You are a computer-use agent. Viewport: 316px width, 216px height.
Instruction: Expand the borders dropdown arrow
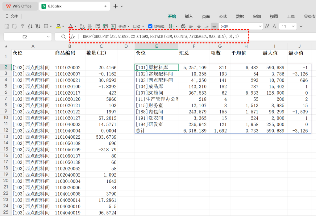point(51,26)
